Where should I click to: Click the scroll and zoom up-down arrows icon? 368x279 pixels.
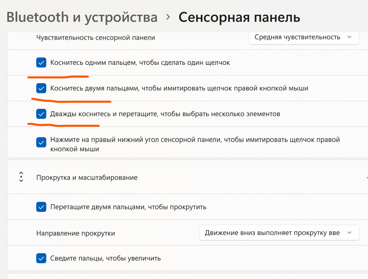(x=21, y=177)
